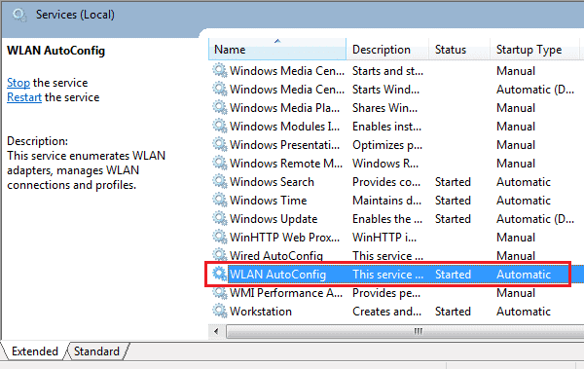This screenshot has width=584, height=369.
Task: Click gear icon beside Wired AutoConfig
Action: pyautogui.click(x=220, y=255)
